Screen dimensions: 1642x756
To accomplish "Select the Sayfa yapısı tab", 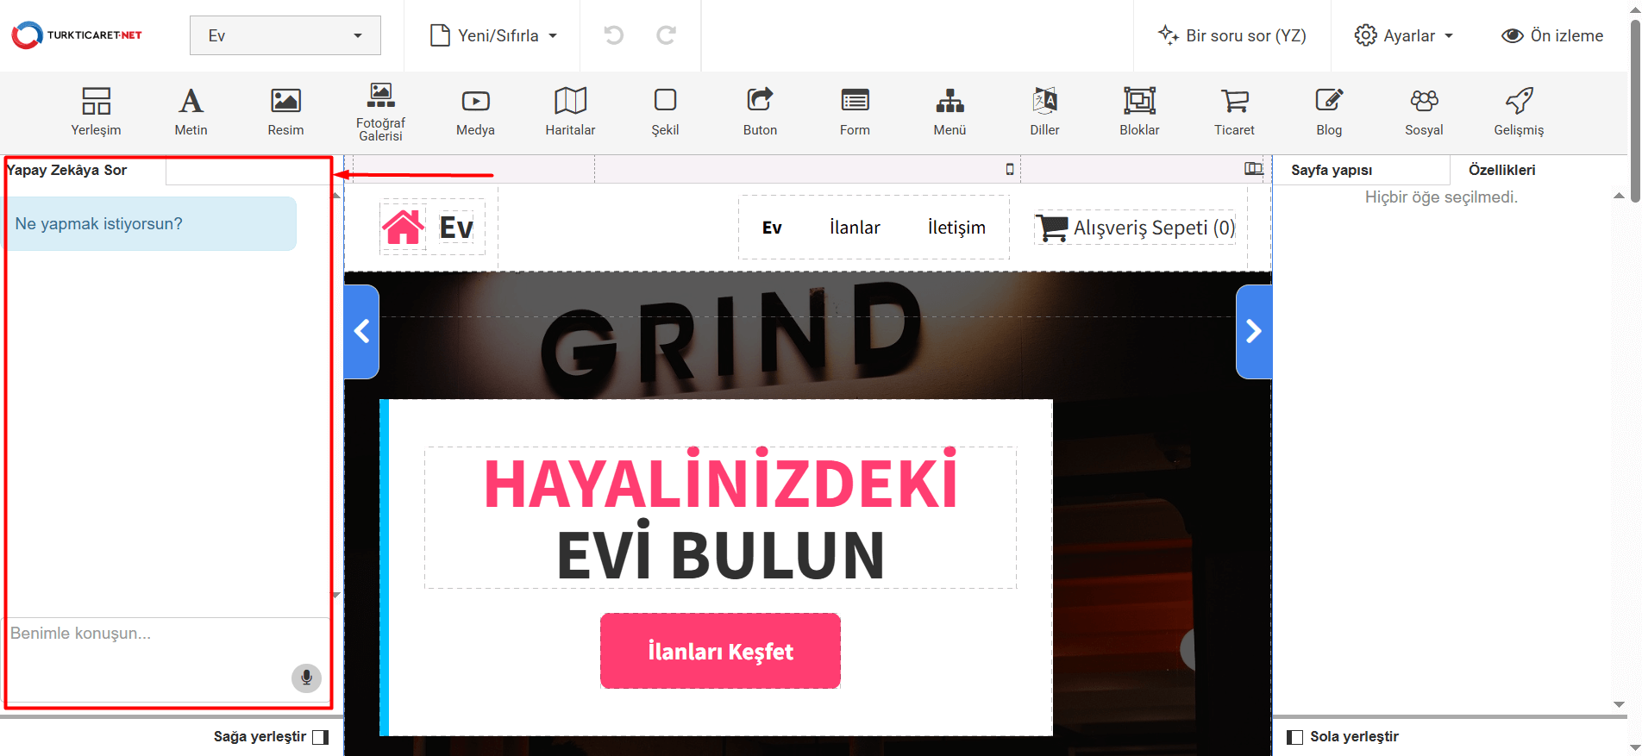I will [1332, 170].
